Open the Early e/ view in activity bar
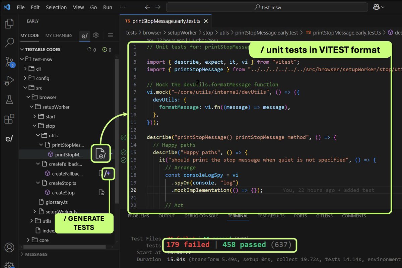Screen dimensions: 402x268 [9, 138]
